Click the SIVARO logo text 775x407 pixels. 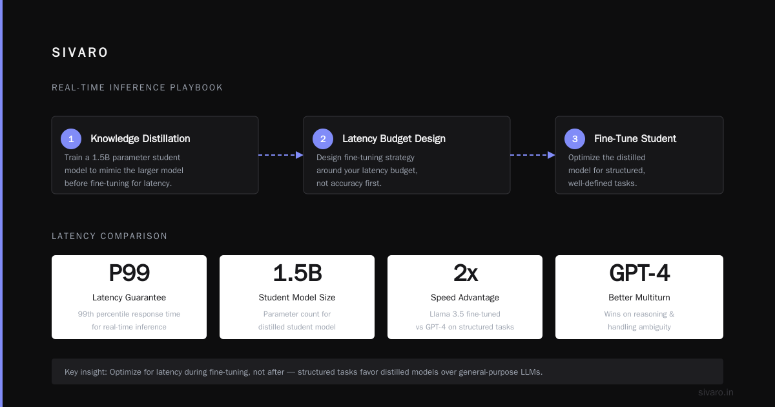80,53
